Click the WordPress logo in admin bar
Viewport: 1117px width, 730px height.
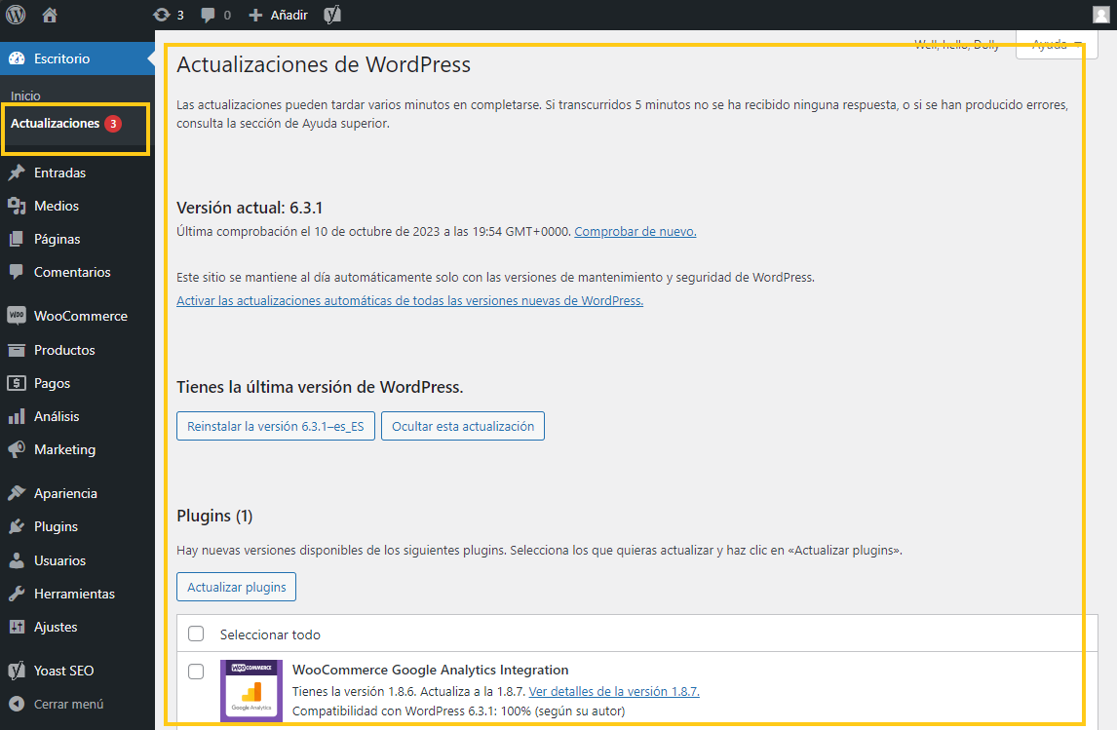[x=16, y=15]
